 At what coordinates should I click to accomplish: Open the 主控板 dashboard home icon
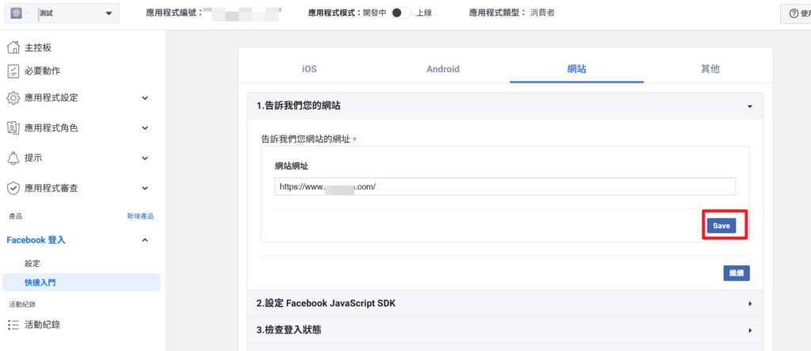[13, 48]
